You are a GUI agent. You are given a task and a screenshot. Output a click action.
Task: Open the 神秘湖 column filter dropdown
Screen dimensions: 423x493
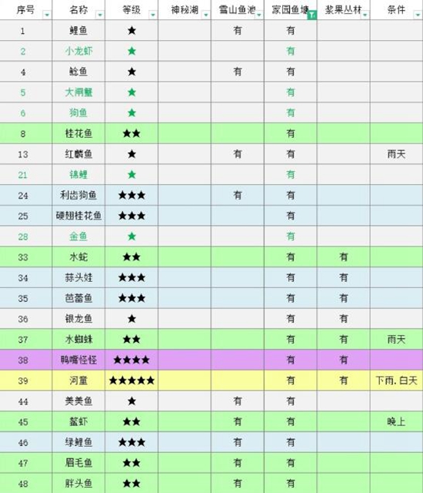click(x=206, y=15)
